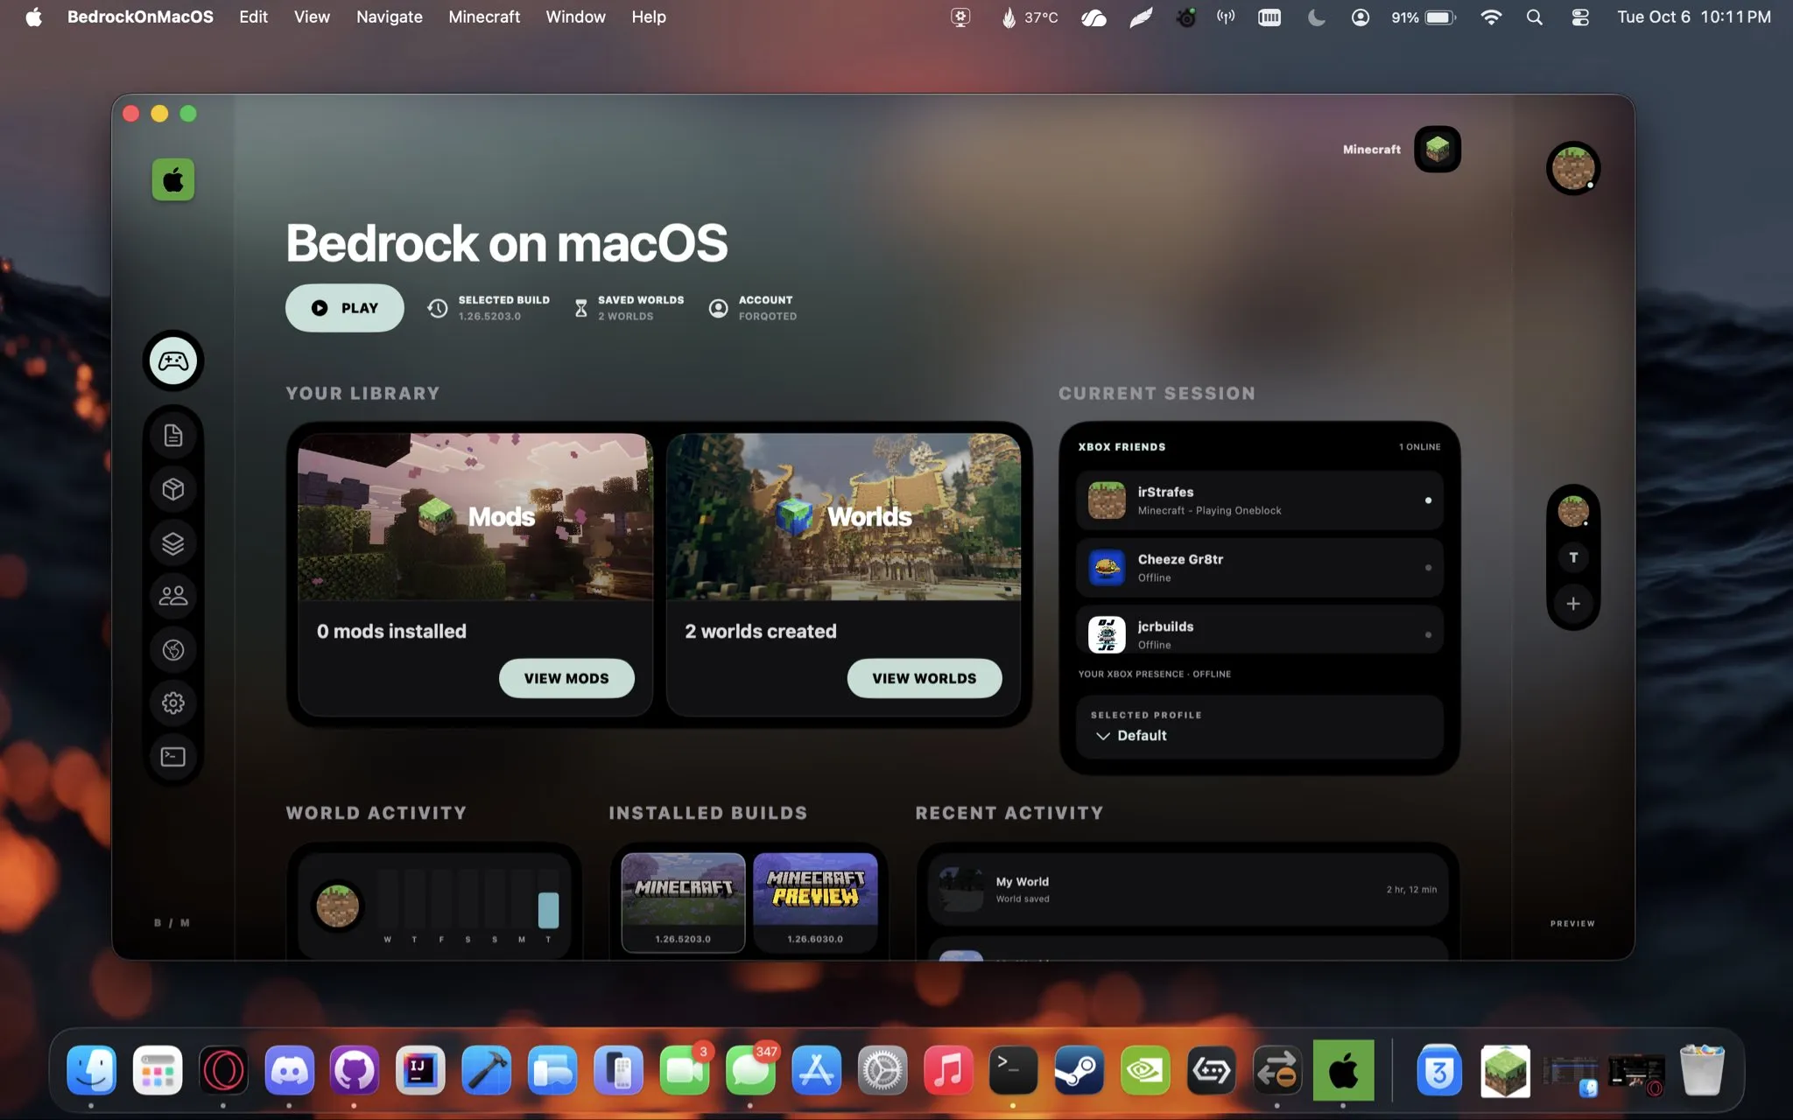Select the irStrafes friend row
The image size is (1793, 1120).
point(1259,500)
